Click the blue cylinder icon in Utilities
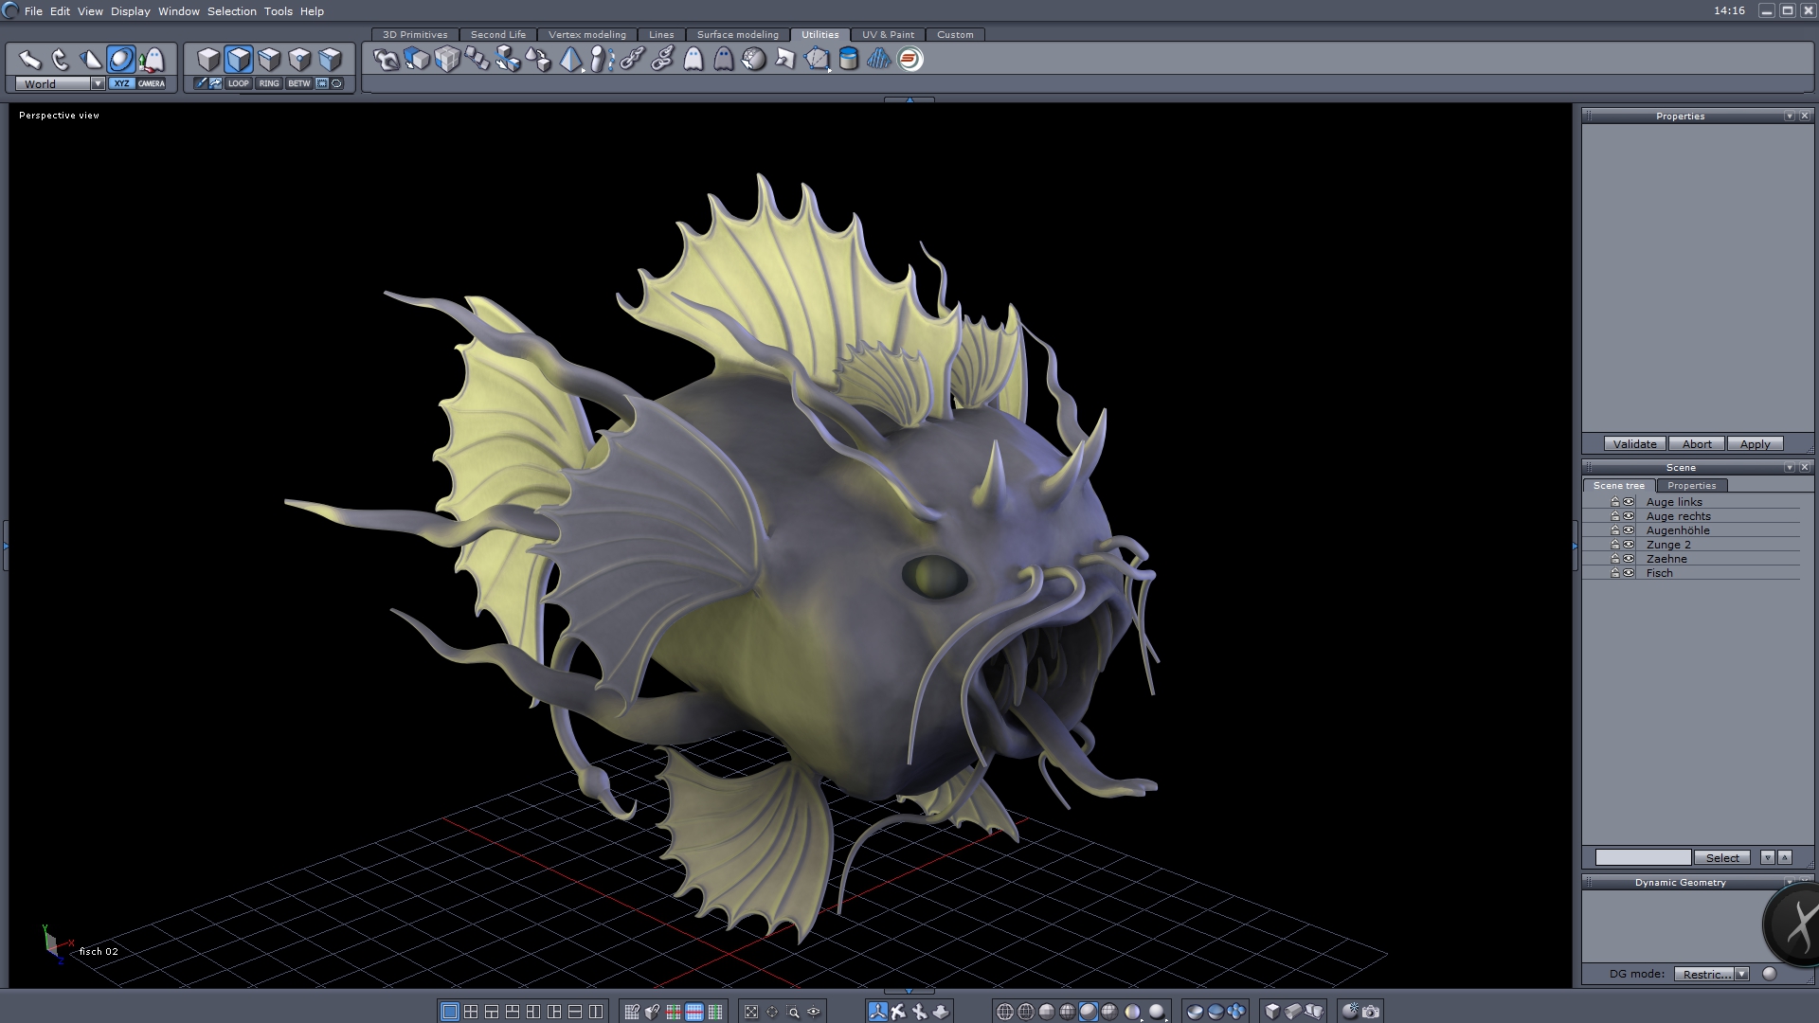The width and height of the screenshot is (1819, 1023). pos(849,60)
